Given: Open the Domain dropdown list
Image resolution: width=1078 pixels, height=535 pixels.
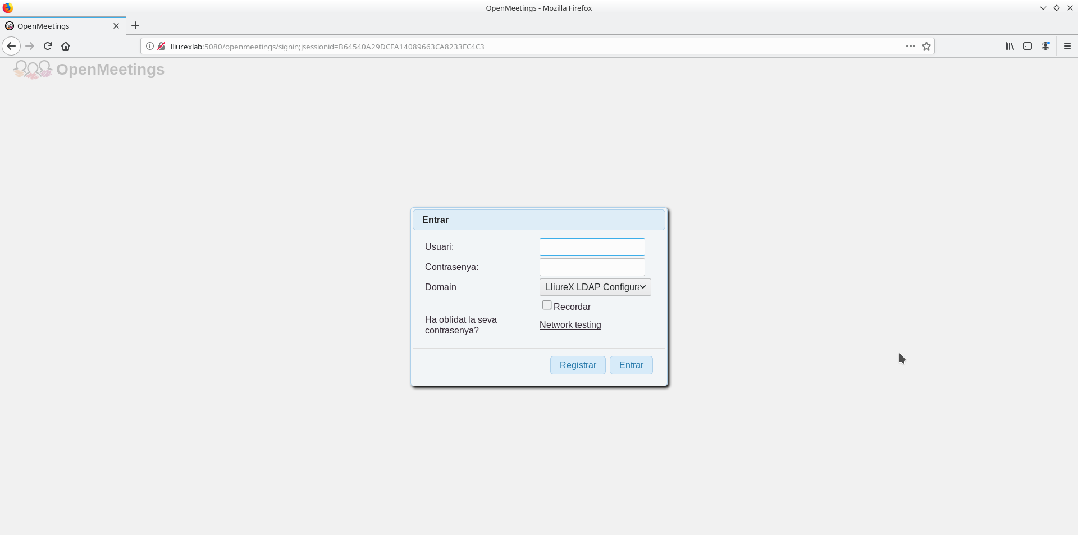Looking at the screenshot, I should tap(595, 287).
